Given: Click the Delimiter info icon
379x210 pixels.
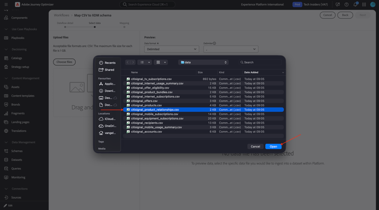Looking at the screenshot, I should (x=214, y=44).
